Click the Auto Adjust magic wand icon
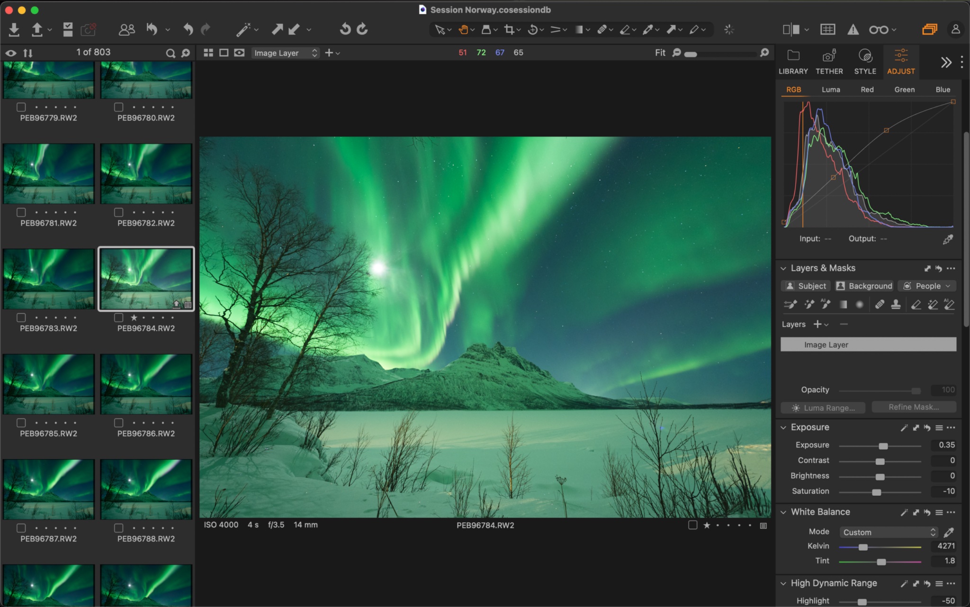 click(243, 29)
